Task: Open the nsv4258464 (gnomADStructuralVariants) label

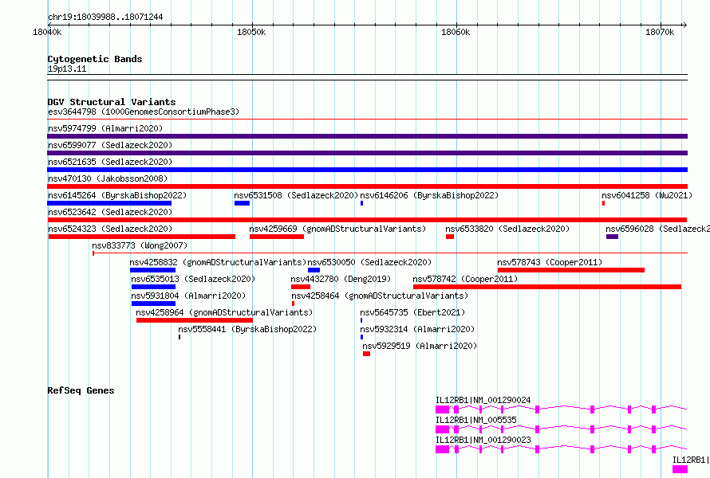Action: coord(380,296)
